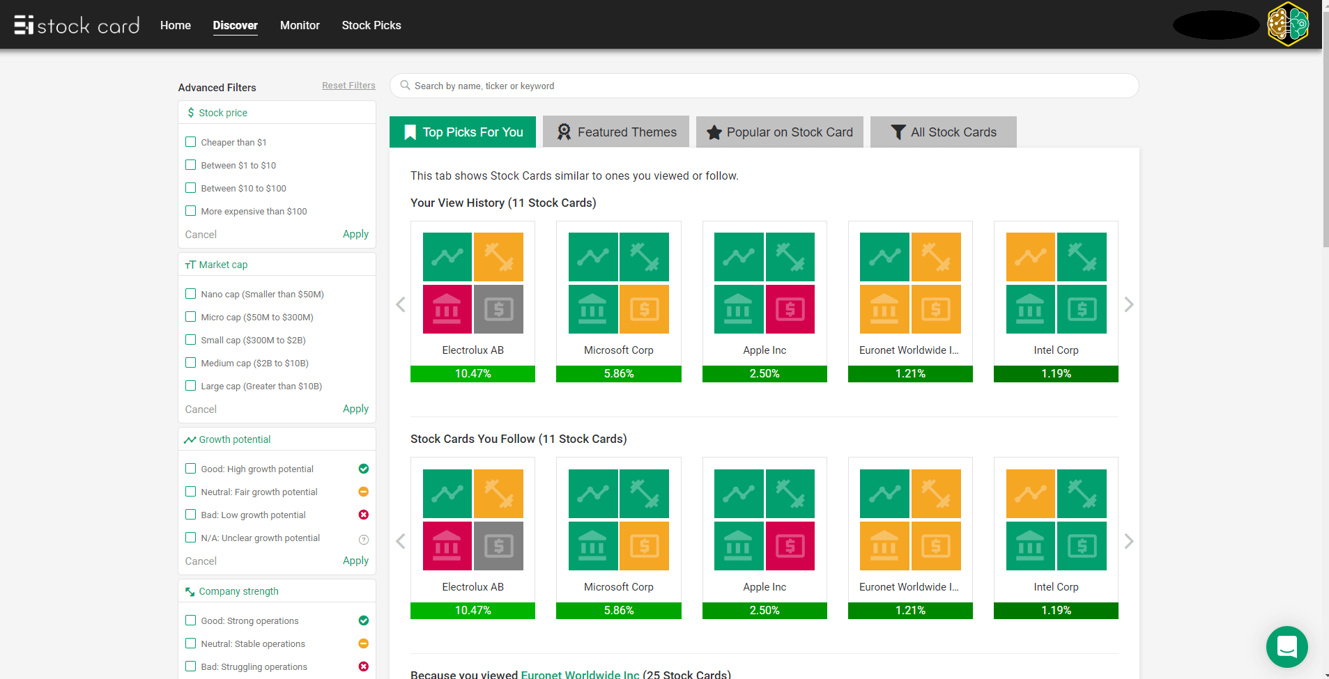Click the Intel Corp orange growth tile in View History
This screenshot has width=1329, height=679.
point(1031,257)
